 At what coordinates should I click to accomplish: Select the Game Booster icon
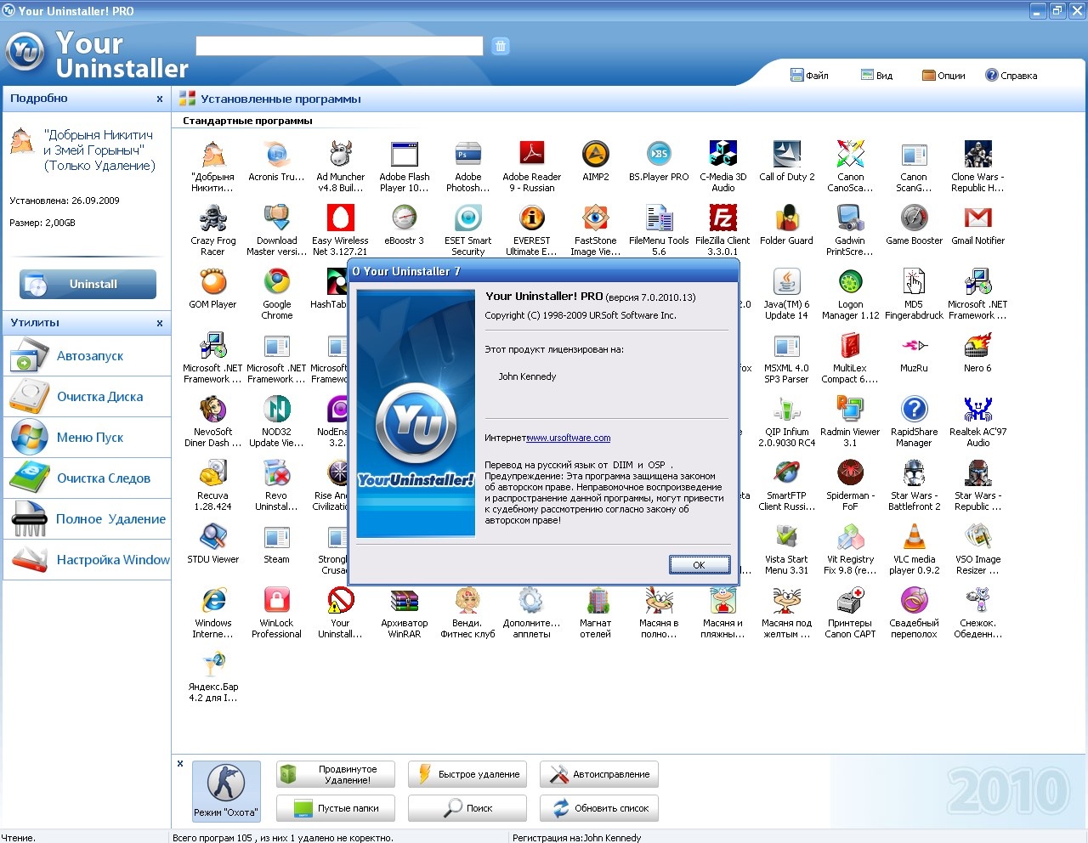coord(914,218)
